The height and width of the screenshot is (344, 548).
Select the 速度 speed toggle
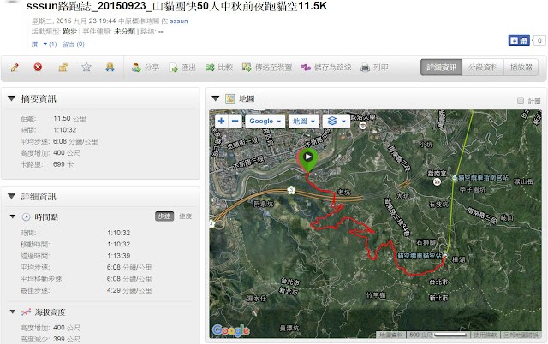pos(185,216)
